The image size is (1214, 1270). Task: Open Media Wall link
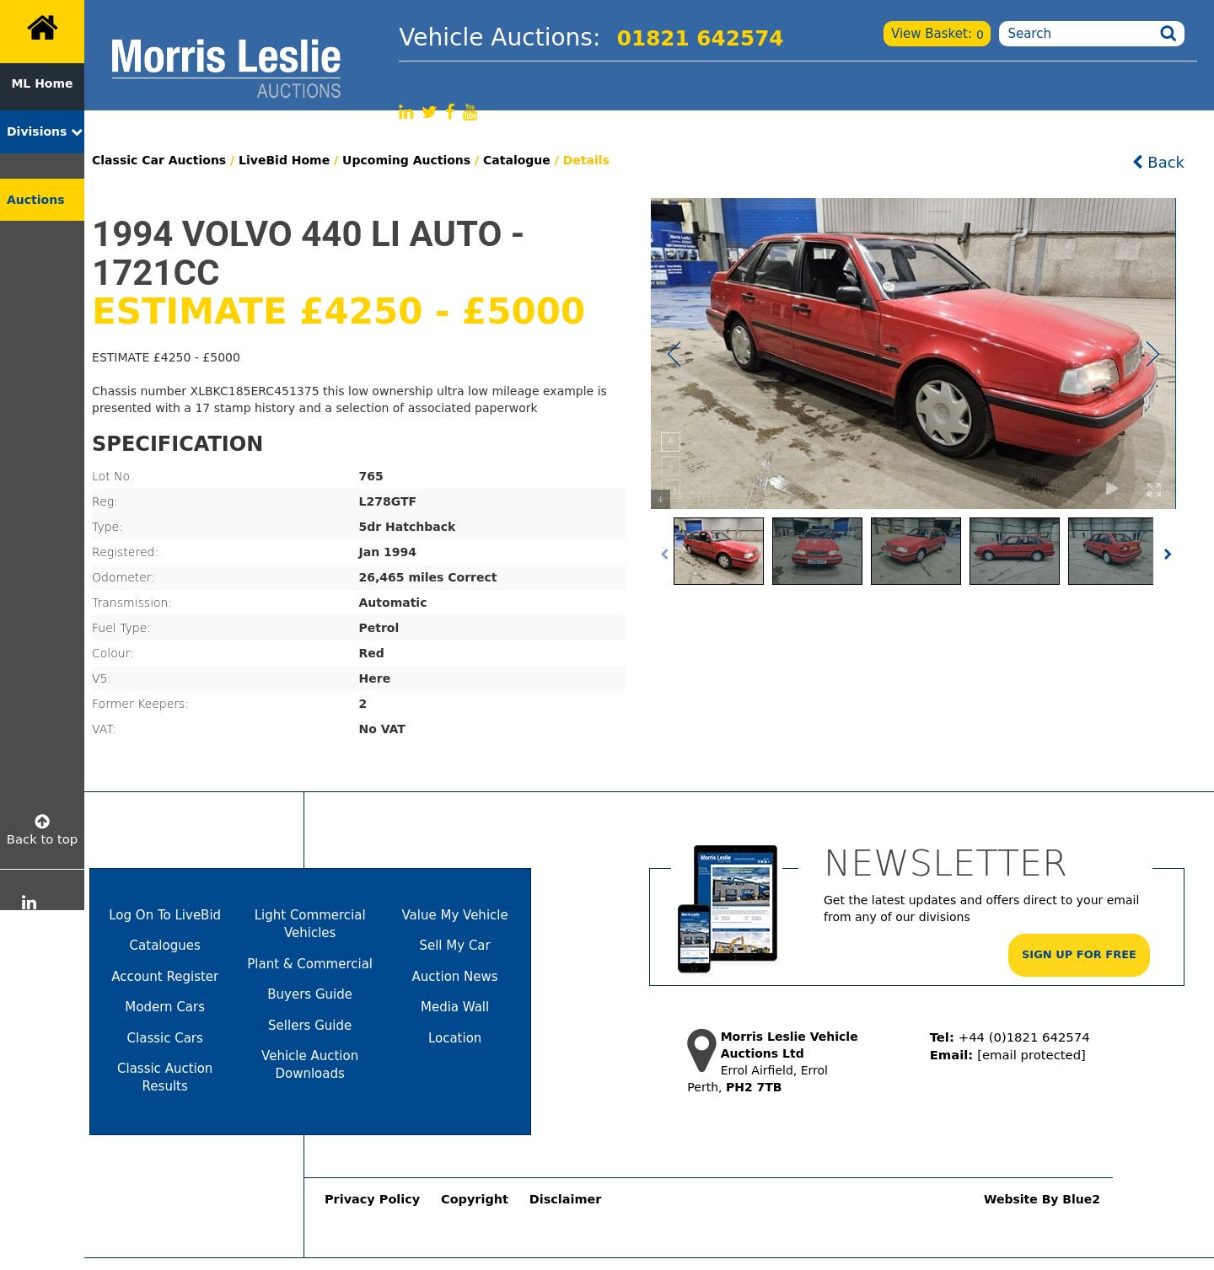tap(454, 1007)
